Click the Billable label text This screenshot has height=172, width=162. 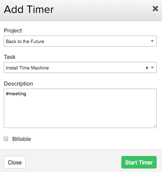click(x=22, y=139)
